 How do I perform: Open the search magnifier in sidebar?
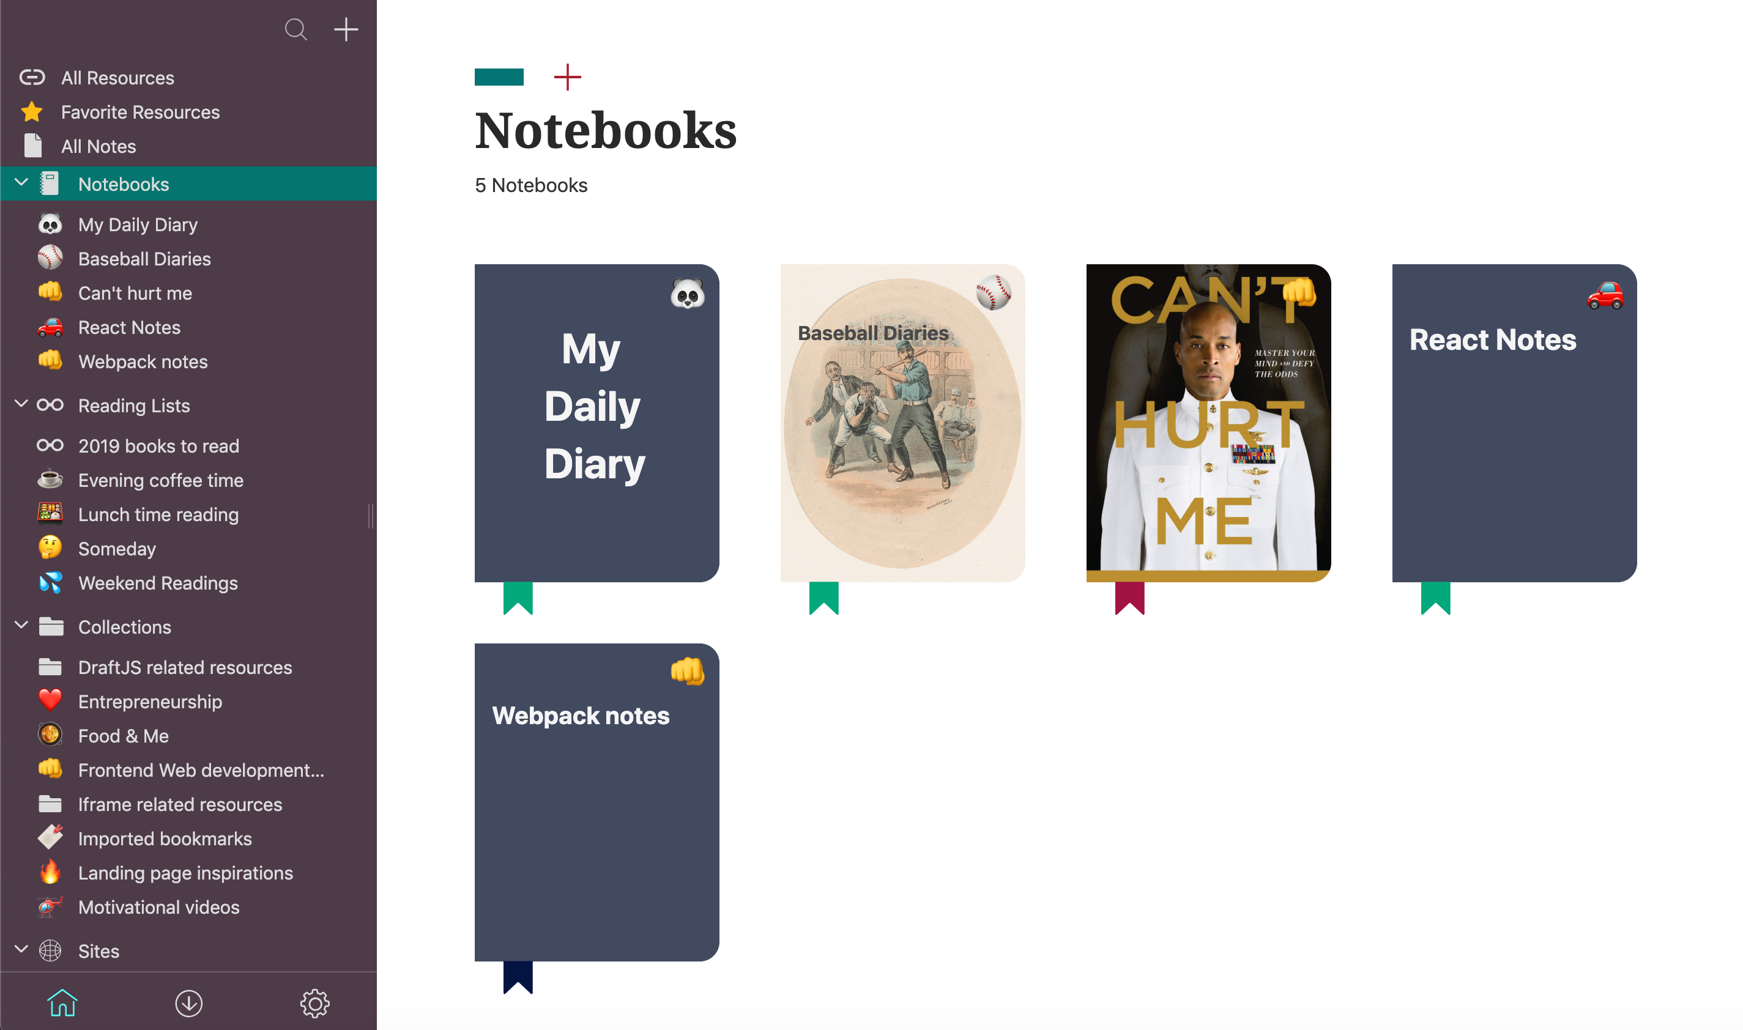pos(295,29)
